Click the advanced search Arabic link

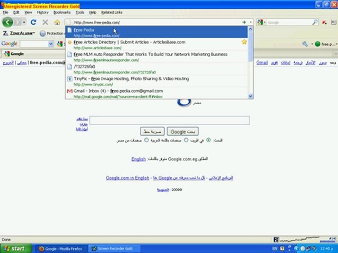(x=82, y=119)
